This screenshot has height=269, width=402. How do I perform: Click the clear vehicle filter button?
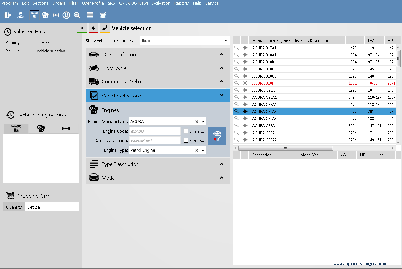(x=217, y=136)
